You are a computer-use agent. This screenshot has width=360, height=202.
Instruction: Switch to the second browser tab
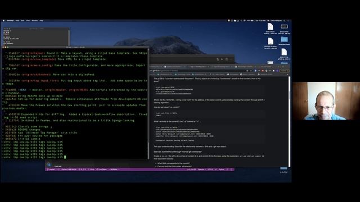(175, 67)
